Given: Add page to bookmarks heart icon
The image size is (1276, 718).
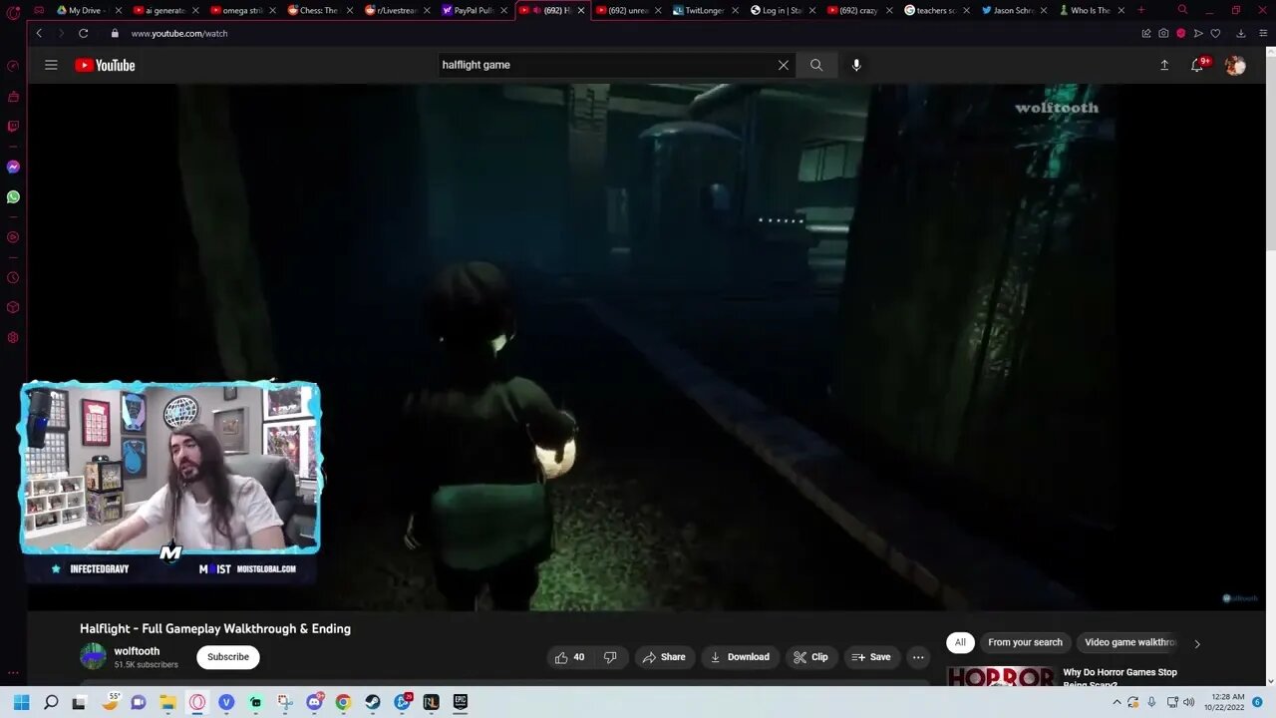Looking at the screenshot, I should 1215,33.
